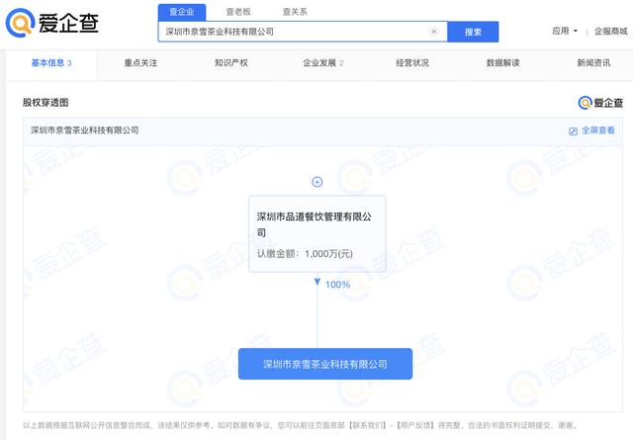Switch to the 企业发展 tab

[323, 63]
